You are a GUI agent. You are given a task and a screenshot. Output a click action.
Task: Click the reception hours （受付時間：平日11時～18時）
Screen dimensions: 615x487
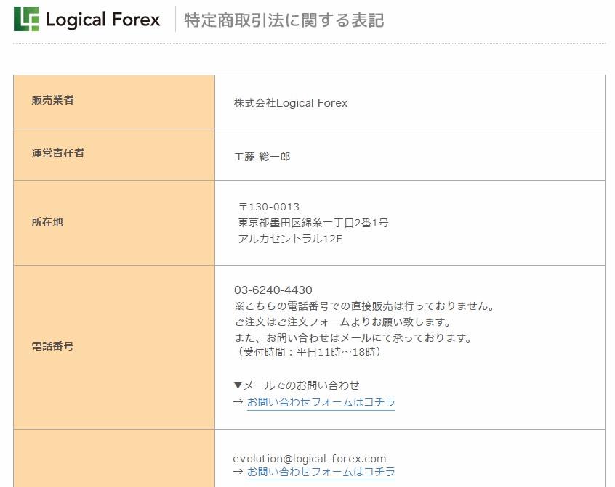point(308,352)
